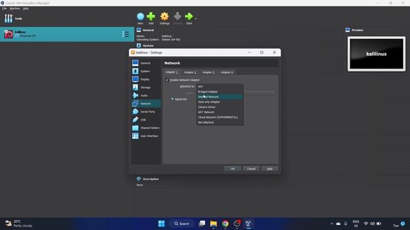The width and height of the screenshot is (410, 230).
Task: Open Audio category in settings sidebar
Action: (x=146, y=95)
